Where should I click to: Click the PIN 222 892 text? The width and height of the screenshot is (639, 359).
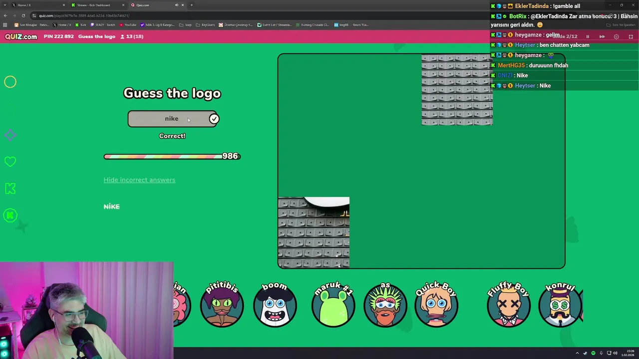[58, 36]
